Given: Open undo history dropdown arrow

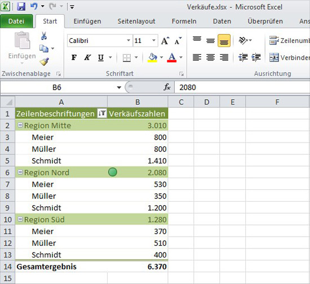Looking at the screenshot, I should click(x=42, y=7).
